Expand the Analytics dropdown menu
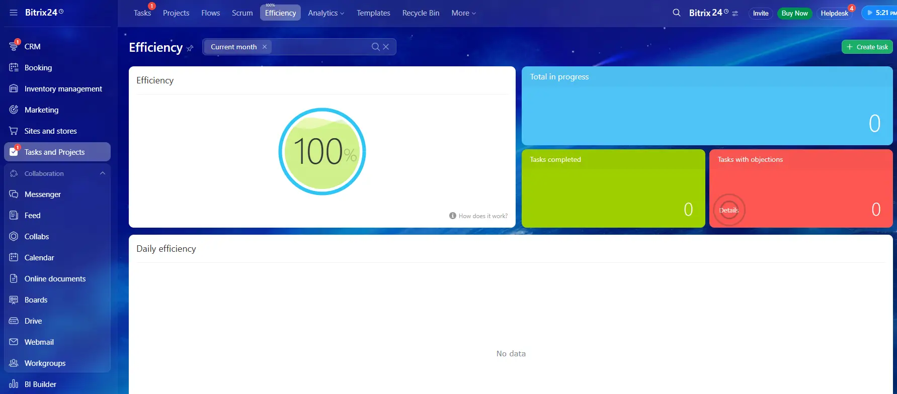The image size is (897, 394). click(326, 13)
